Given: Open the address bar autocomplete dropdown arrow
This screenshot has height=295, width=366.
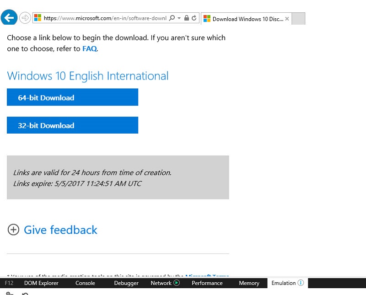Looking at the screenshot, I should (x=179, y=18).
